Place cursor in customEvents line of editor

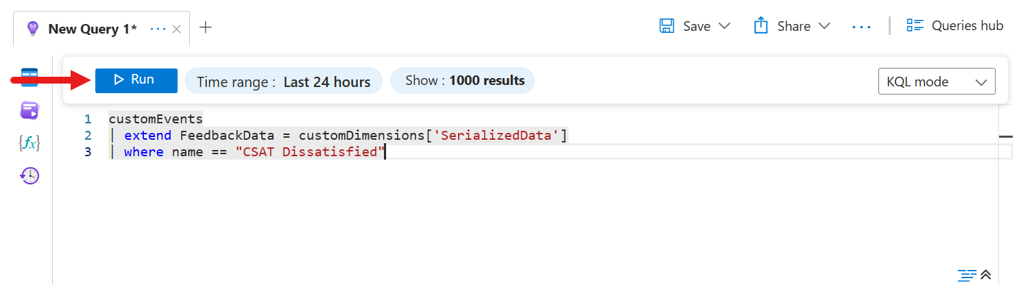click(x=156, y=119)
